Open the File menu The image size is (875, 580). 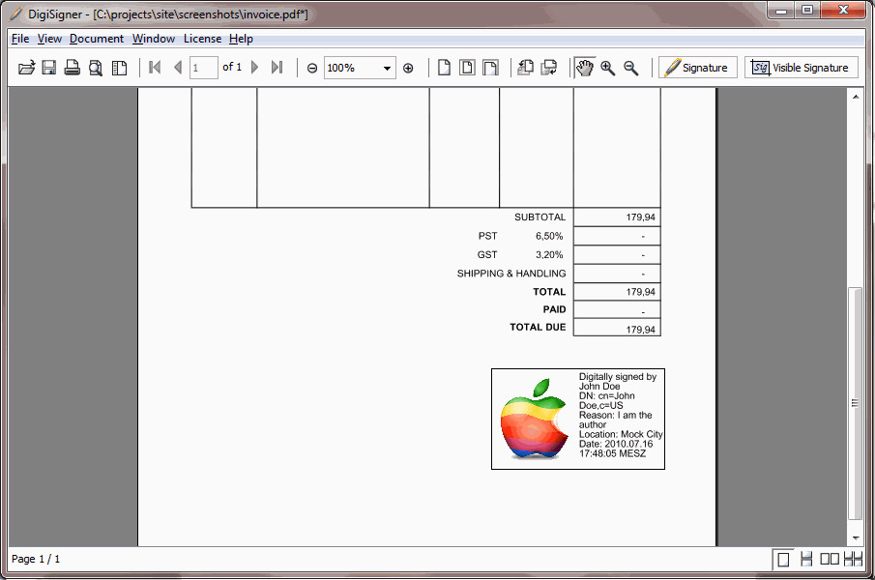tap(20, 39)
